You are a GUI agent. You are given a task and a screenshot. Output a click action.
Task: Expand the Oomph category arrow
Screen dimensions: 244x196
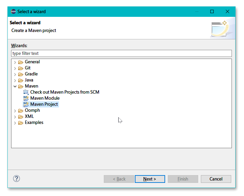click(15, 111)
